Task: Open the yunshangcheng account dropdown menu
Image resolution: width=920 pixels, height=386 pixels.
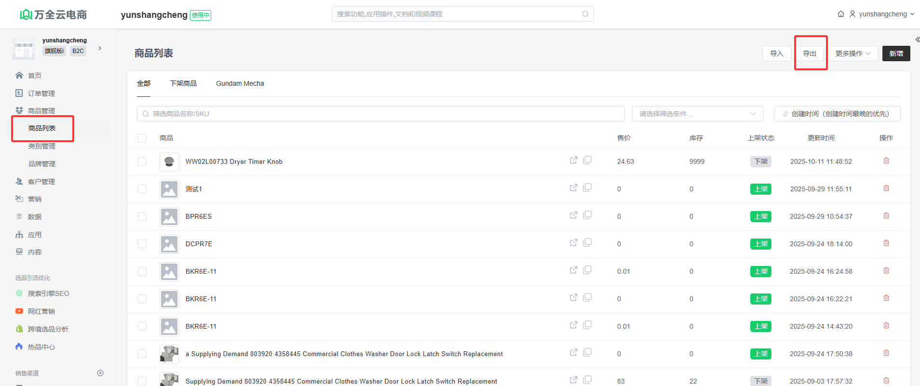Action: pyautogui.click(x=882, y=14)
